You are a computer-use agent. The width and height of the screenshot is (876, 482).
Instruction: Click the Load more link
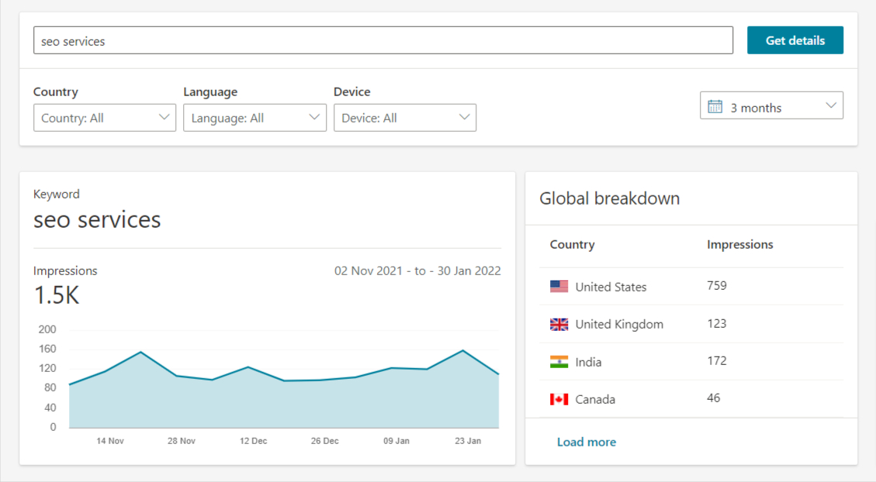pyautogui.click(x=586, y=442)
